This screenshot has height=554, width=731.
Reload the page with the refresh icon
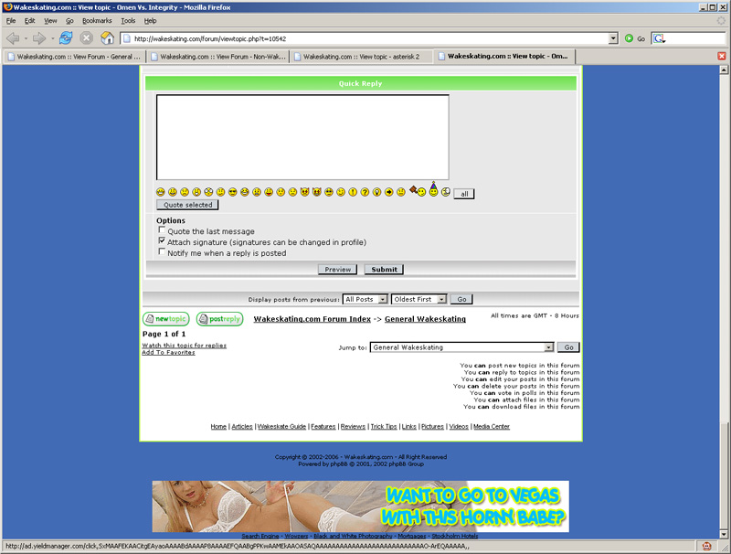(x=65, y=37)
